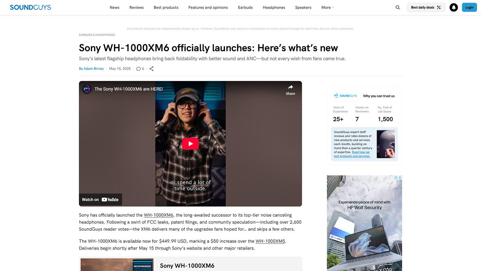Expand the More dropdown menu
Viewport: 481px width, 271px height.
click(328, 7)
